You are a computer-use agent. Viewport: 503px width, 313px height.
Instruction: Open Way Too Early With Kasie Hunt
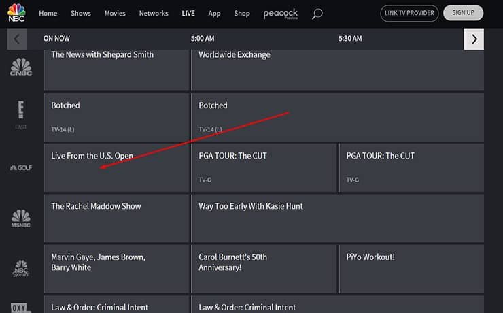(337, 218)
